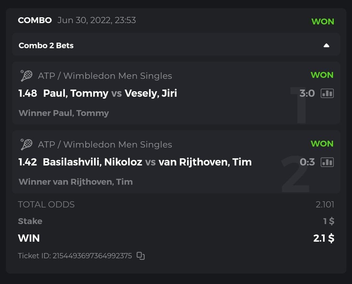
Task: Click the 1.42 odds value
Action: [28, 162]
